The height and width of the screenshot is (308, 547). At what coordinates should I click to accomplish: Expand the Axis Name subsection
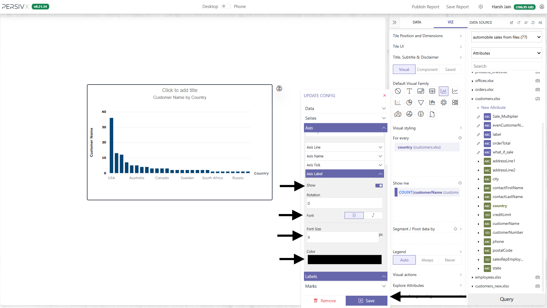coord(345,156)
